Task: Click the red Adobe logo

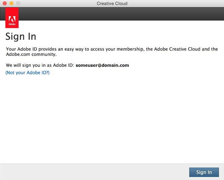Action: click(x=12, y=18)
